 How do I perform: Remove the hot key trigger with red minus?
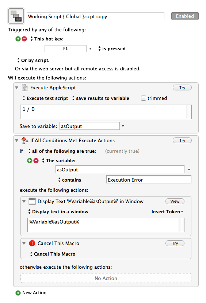(x=24, y=39)
